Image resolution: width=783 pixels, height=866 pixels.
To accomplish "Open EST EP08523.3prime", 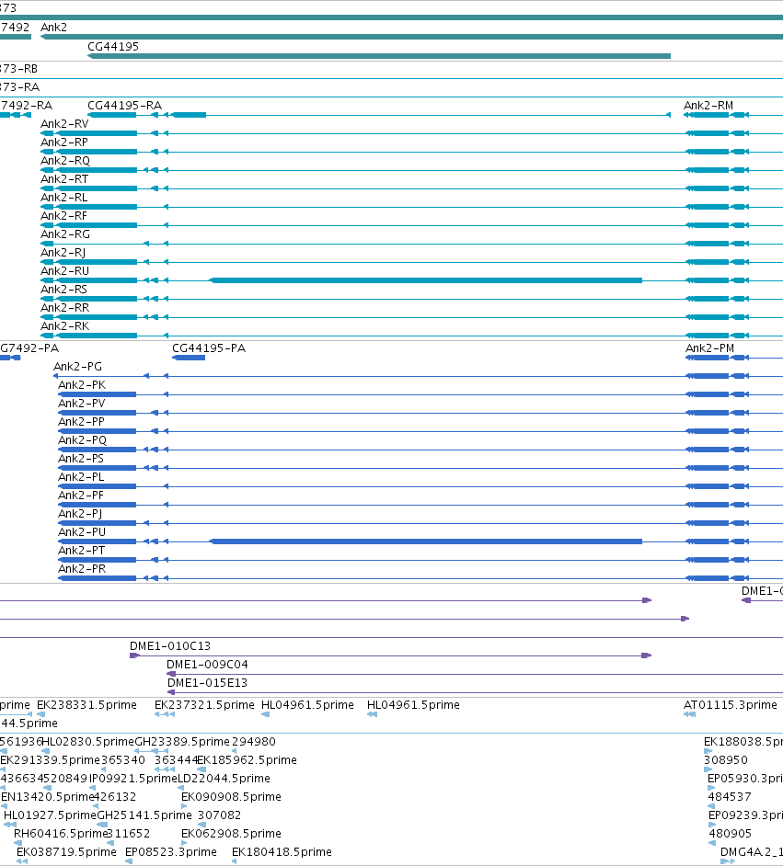I will pos(171,852).
